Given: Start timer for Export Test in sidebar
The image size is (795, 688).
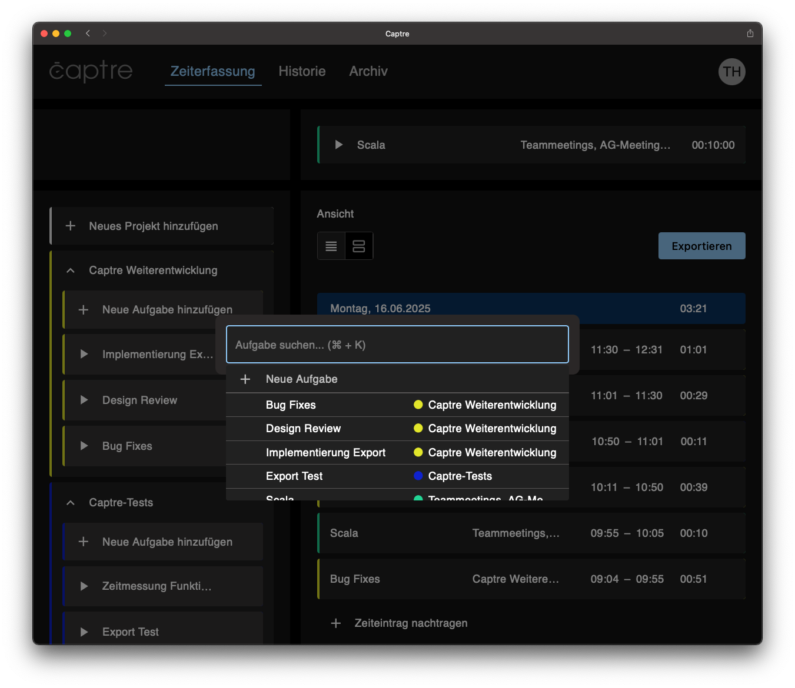Looking at the screenshot, I should [84, 632].
